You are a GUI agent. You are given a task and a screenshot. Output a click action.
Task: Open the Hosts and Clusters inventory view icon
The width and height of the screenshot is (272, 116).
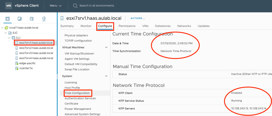pyautogui.click(x=7, y=19)
